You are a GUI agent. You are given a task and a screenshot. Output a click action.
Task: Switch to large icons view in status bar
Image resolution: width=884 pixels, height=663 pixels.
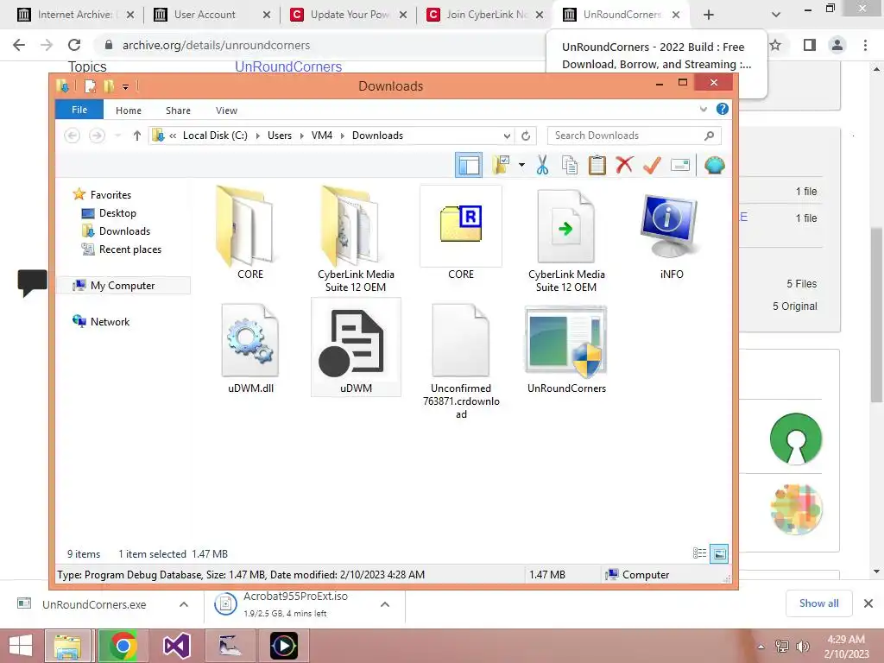719,553
